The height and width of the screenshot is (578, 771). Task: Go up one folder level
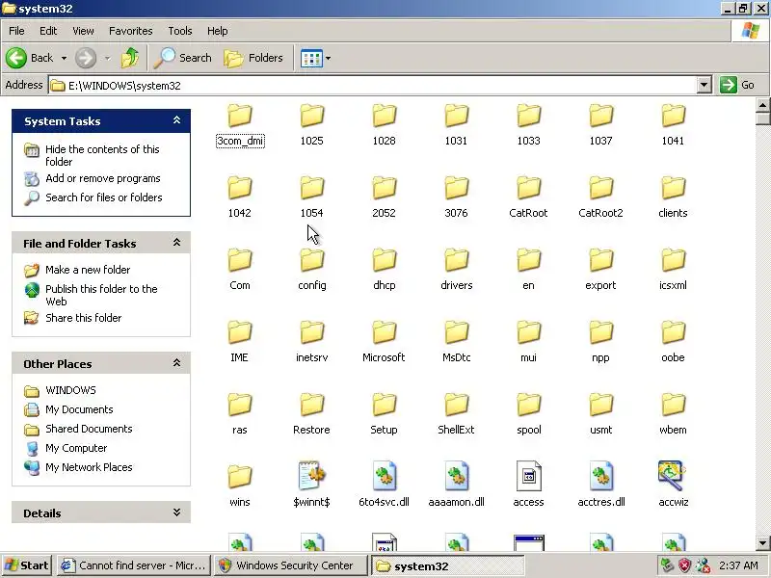130,58
